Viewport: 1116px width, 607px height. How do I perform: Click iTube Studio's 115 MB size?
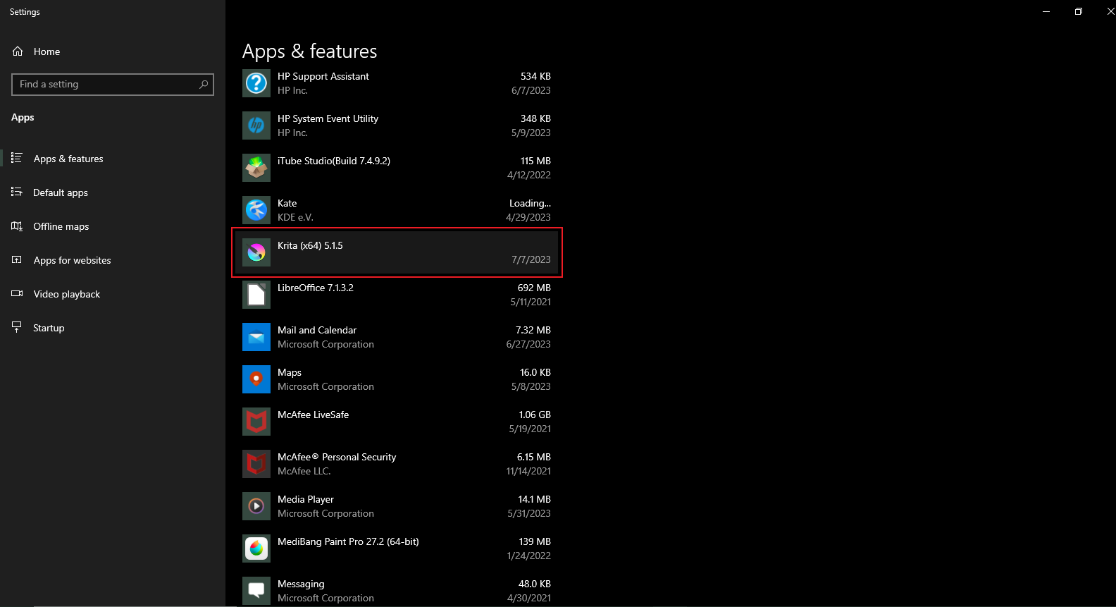[x=535, y=161]
